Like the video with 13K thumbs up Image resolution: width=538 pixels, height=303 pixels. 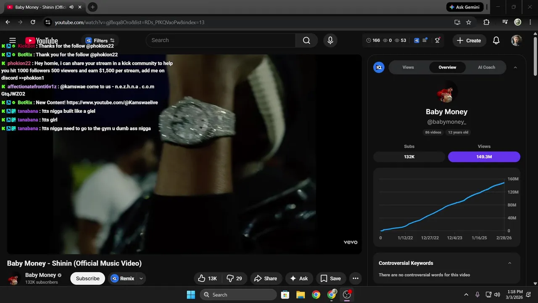pyautogui.click(x=207, y=278)
